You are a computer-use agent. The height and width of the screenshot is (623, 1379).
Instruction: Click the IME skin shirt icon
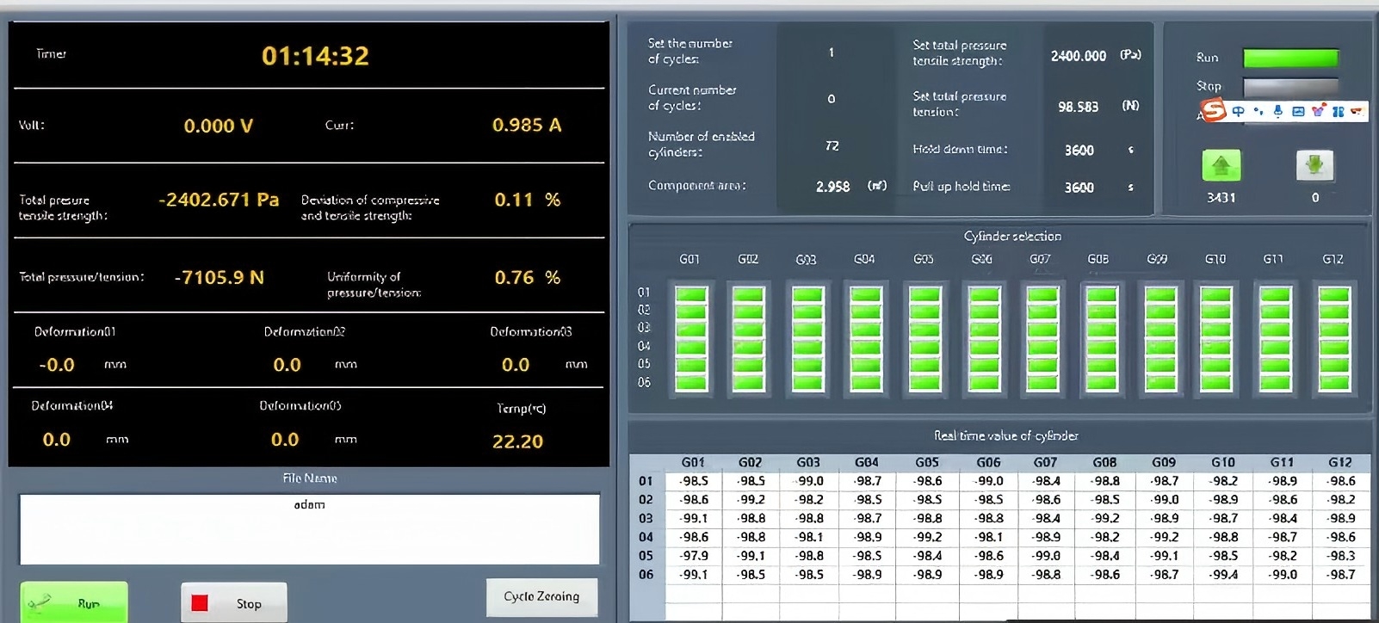[x=1318, y=111]
